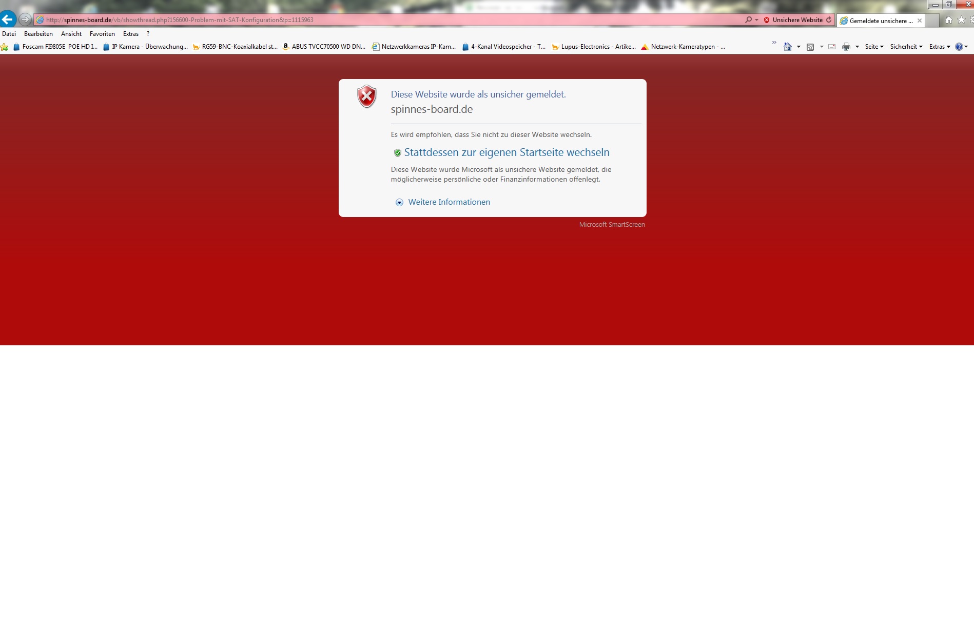
Task: Open the Favoriten menu
Action: [102, 34]
